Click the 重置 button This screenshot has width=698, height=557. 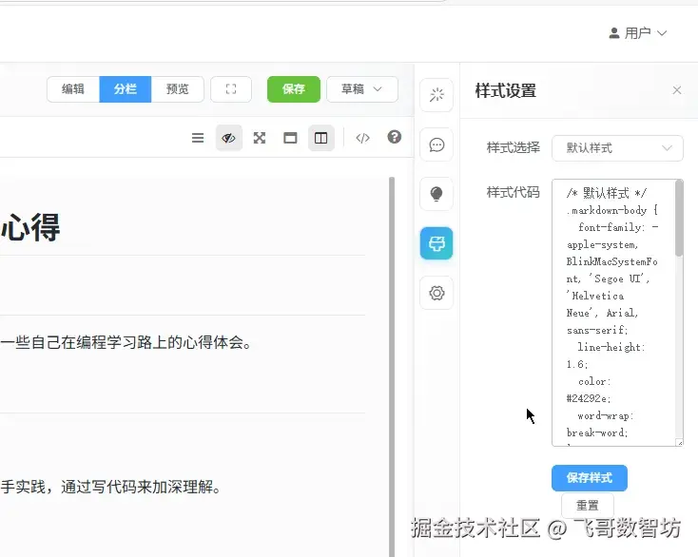(588, 506)
